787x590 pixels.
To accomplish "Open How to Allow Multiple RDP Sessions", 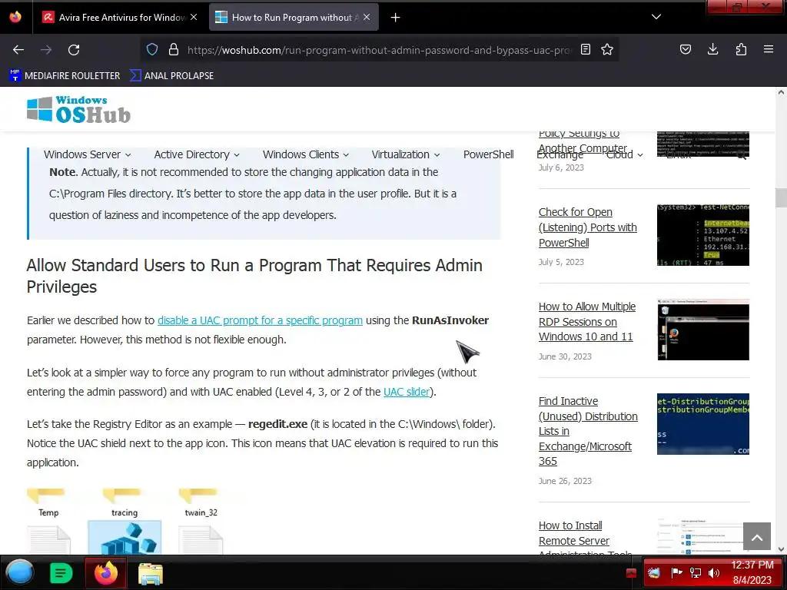I will click(586, 322).
